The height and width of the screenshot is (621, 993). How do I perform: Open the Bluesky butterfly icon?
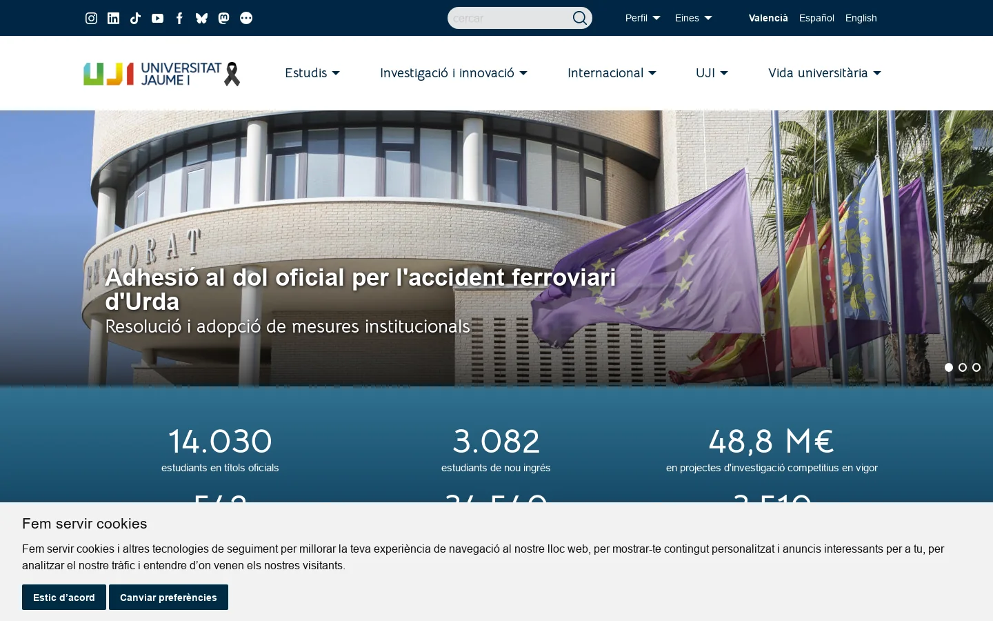201,18
